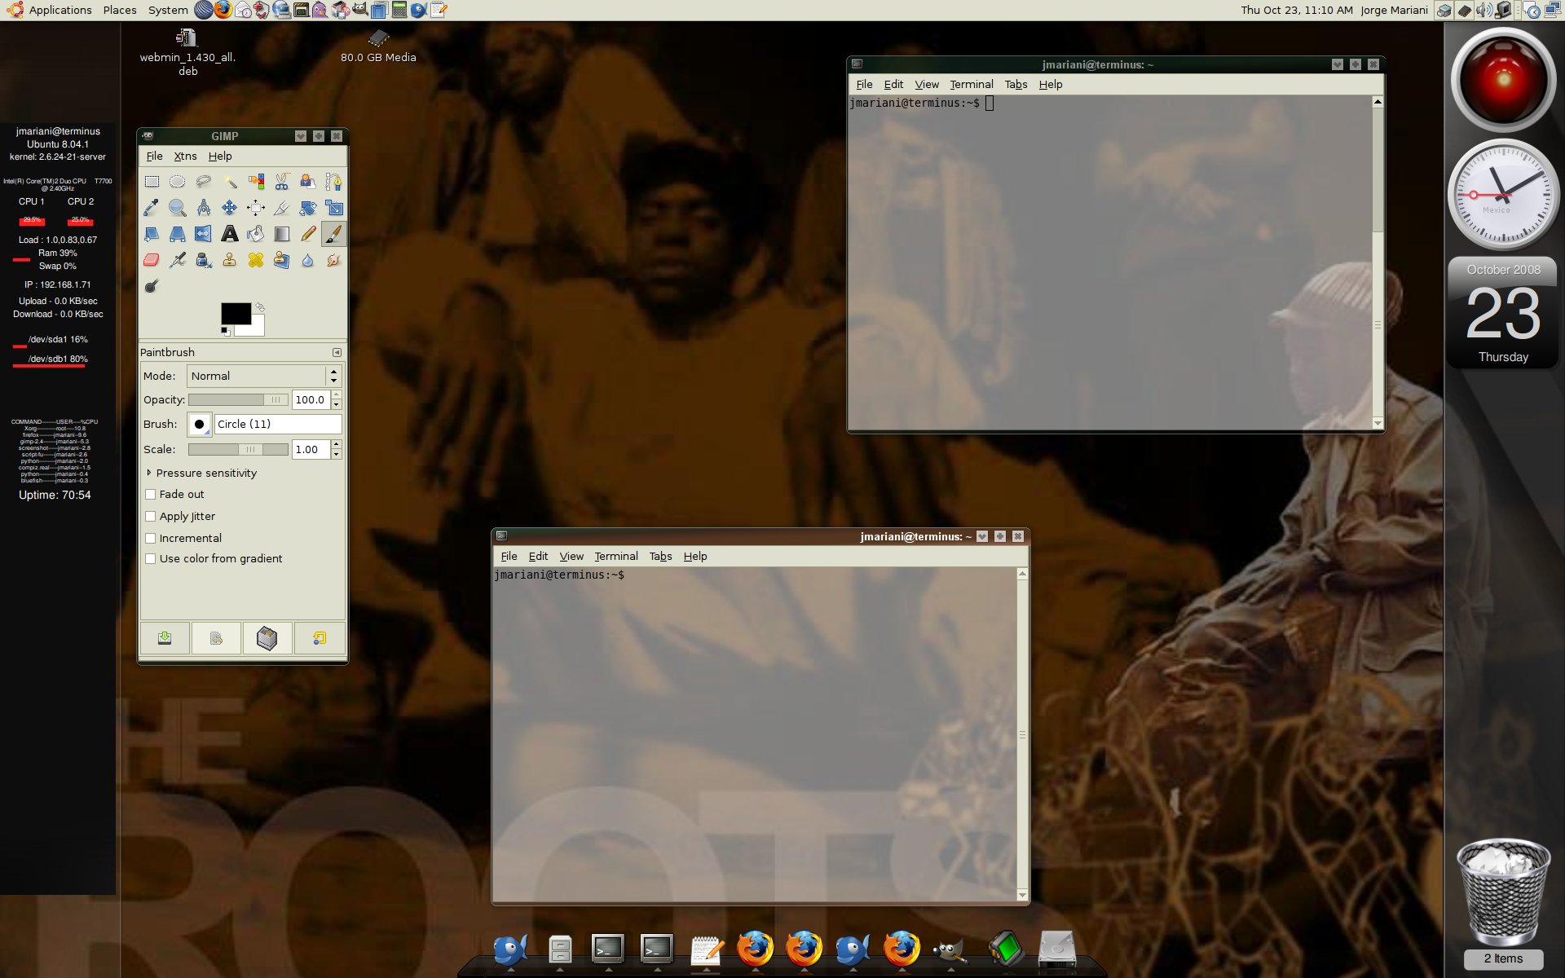Viewport: 1565px width, 978px height.
Task: Click the foreground black color swatch
Action: (236, 314)
